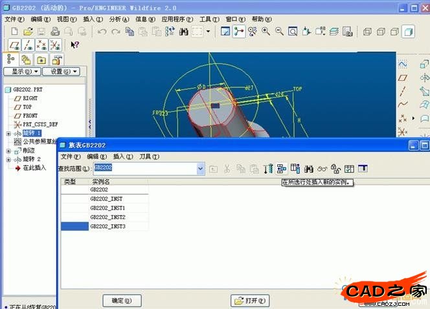Screen dimensions: 430x309
Task: Click the 打开 button
Action: [249, 301]
